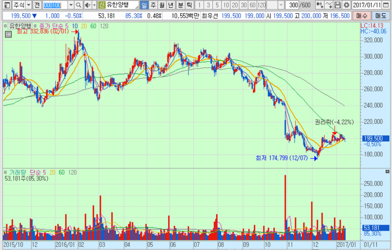The image size is (392, 250).
Task: Toggle the daily (일) chart period
Action: pyautogui.click(x=144, y=5)
